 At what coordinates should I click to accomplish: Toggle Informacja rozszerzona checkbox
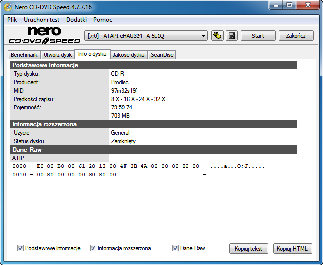coord(93,248)
